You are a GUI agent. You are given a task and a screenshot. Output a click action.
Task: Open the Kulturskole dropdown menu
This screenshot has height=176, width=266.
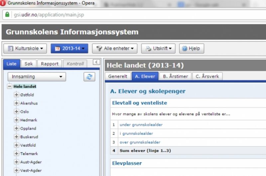click(25, 48)
